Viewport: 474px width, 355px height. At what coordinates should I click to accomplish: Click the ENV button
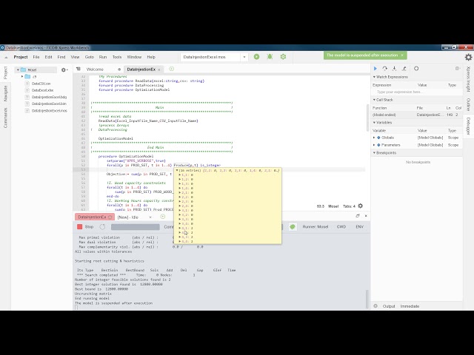(359, 227)
